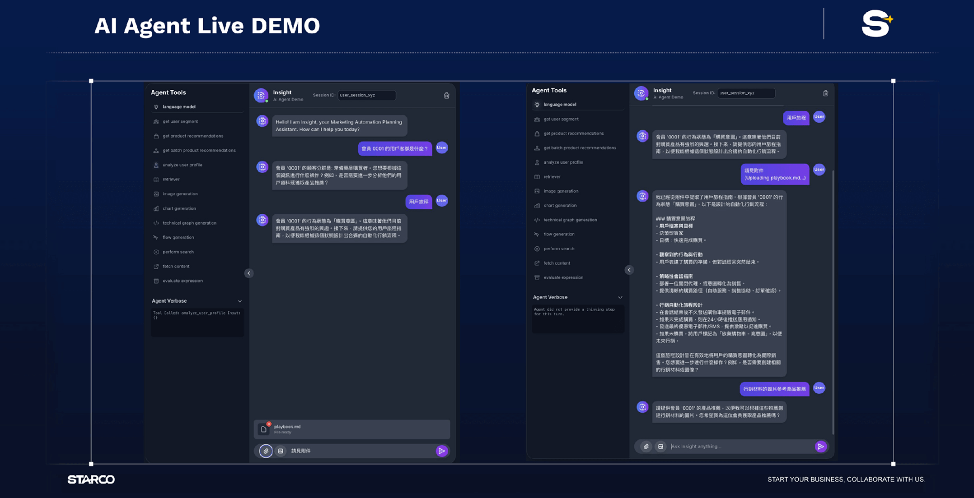
Task: Click trash icon in right chat header
Action: point(825,93)
